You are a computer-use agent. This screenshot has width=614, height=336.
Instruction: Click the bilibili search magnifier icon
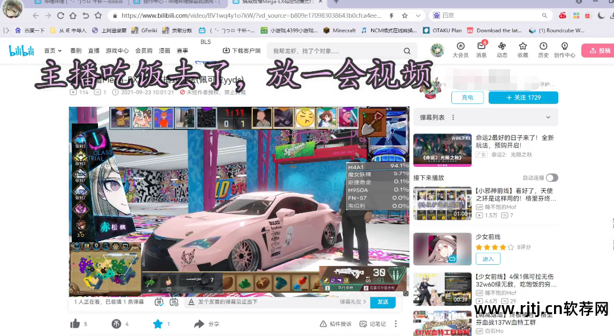(407, 51)
